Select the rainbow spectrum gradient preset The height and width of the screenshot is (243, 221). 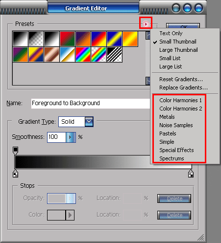pyautogui.click(x=83, y=55)
